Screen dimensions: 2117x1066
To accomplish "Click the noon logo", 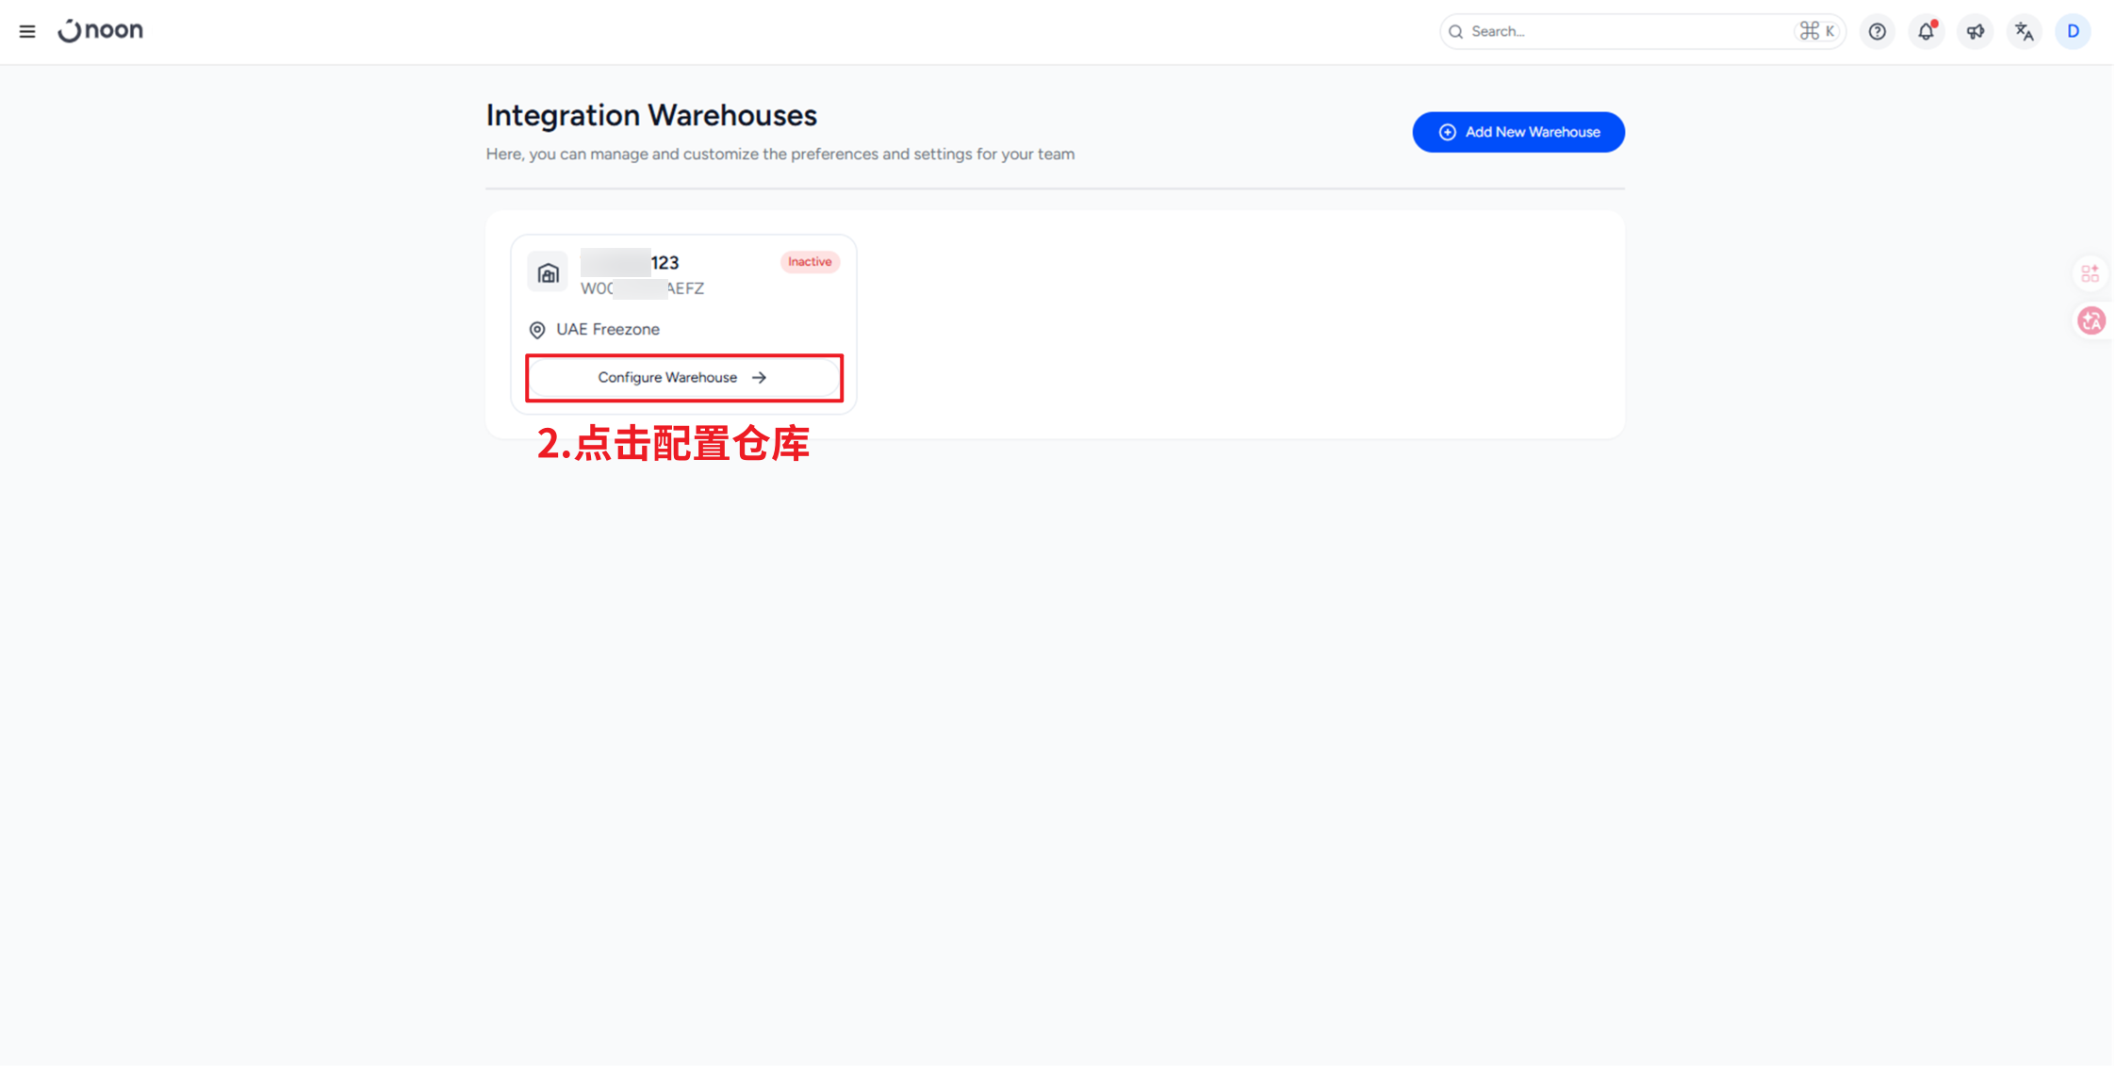I will 101,30.
